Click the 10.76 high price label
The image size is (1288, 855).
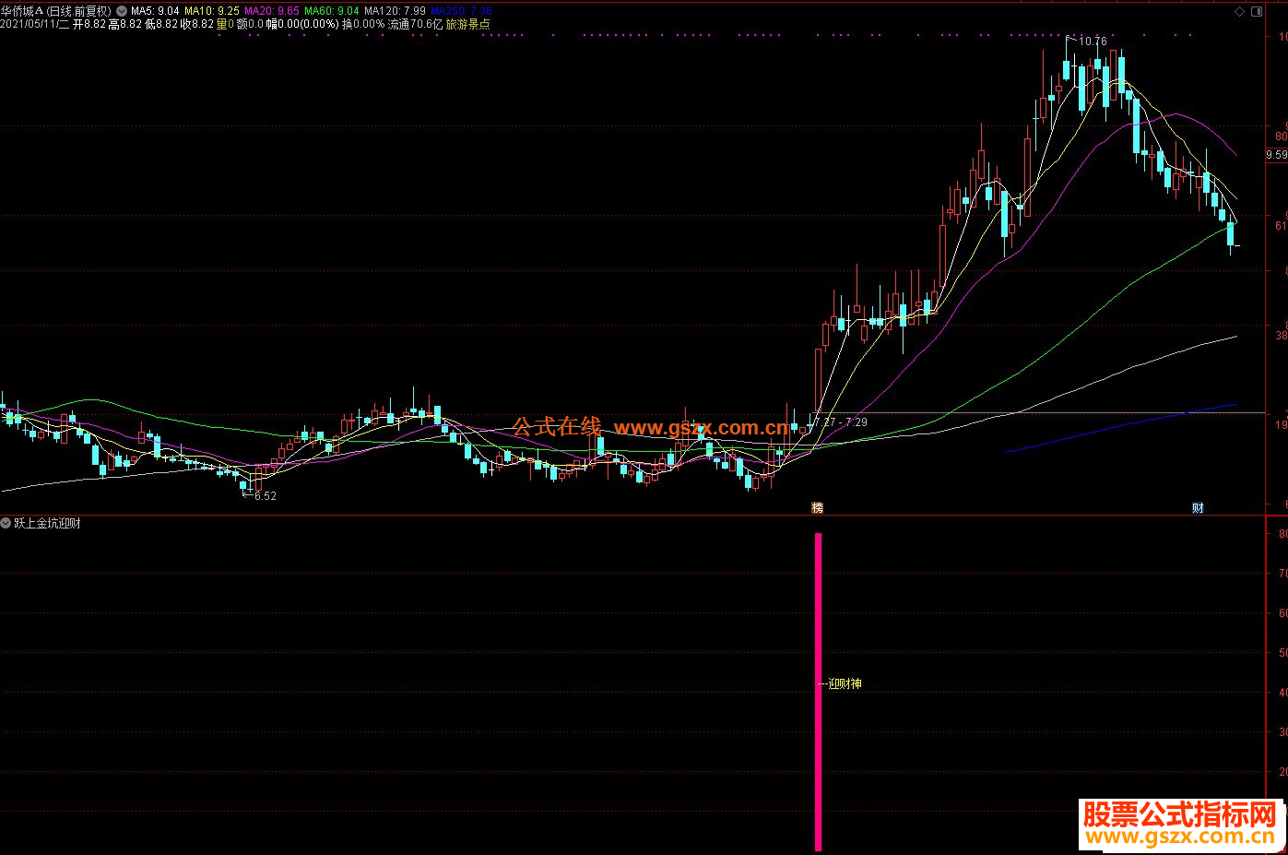coord(1093,42)
